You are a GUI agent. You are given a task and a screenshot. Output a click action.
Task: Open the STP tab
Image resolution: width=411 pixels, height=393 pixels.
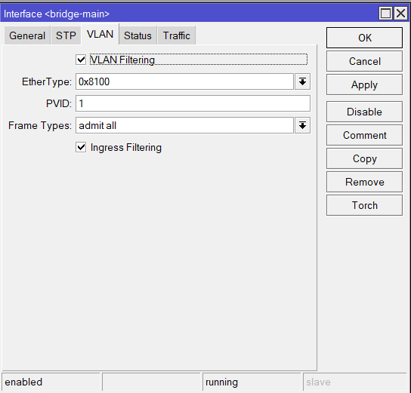coord(66,35)
